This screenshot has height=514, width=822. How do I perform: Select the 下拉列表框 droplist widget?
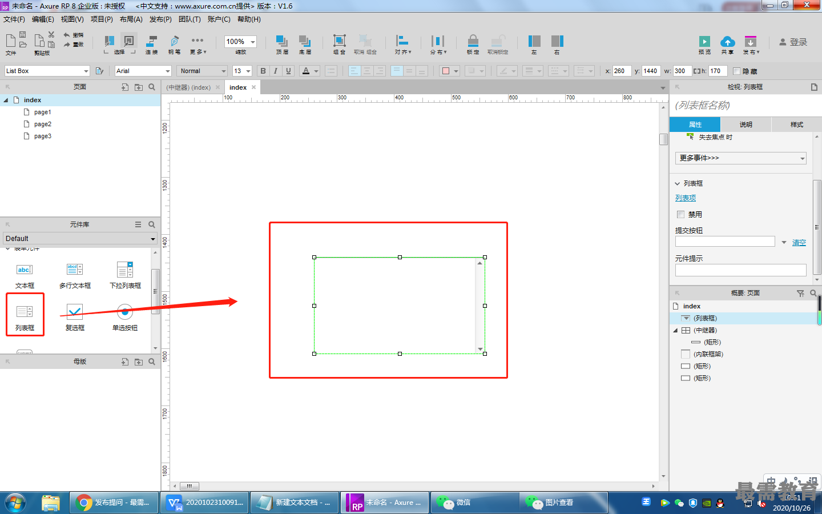point(125,275)
